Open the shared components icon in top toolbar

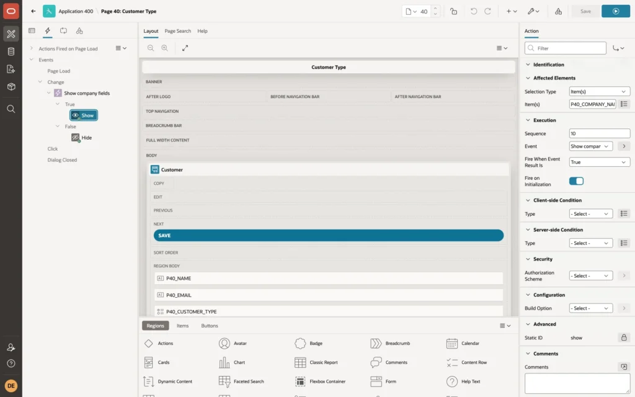pos(559,11)
